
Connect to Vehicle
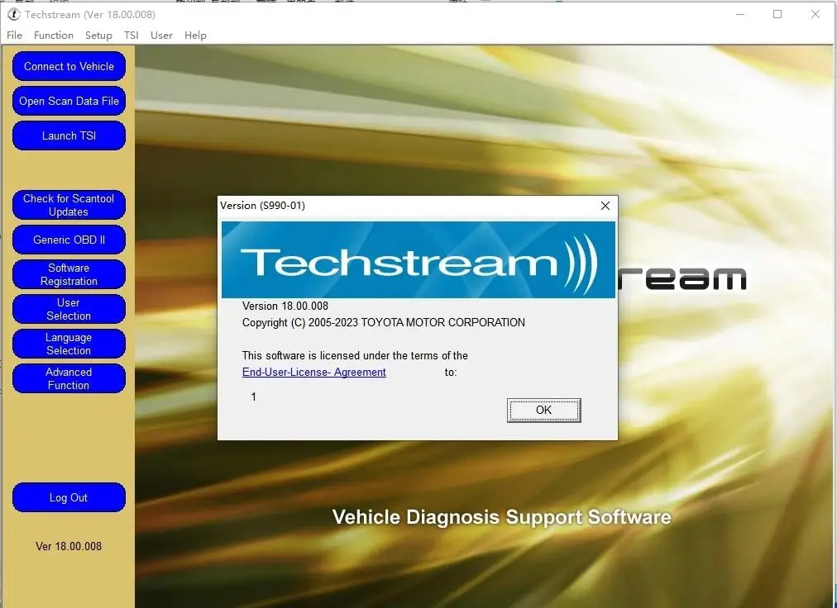coord(69,66)
